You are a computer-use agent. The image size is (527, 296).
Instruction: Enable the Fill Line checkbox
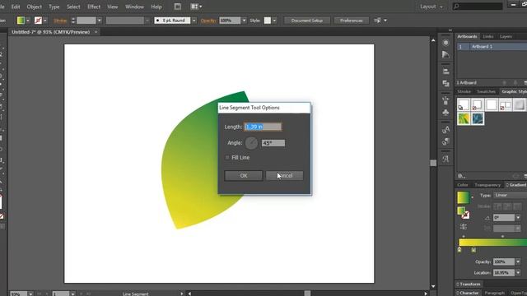227,157
